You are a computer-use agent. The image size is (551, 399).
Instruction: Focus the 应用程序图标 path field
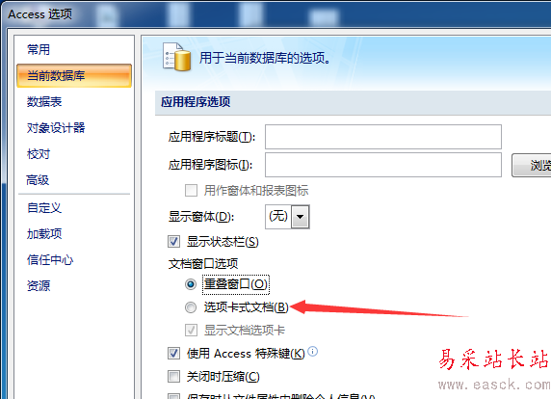click(383, 165)
